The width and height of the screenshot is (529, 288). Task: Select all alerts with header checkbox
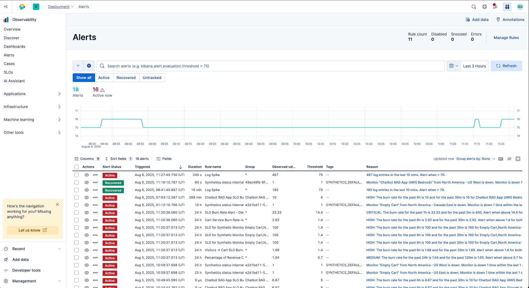click(x=76, y=167)
